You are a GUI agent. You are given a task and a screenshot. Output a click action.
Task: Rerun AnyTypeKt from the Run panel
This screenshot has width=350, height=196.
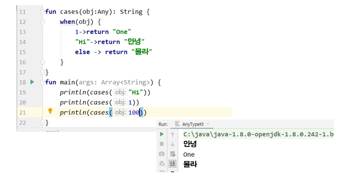point(162,134)
